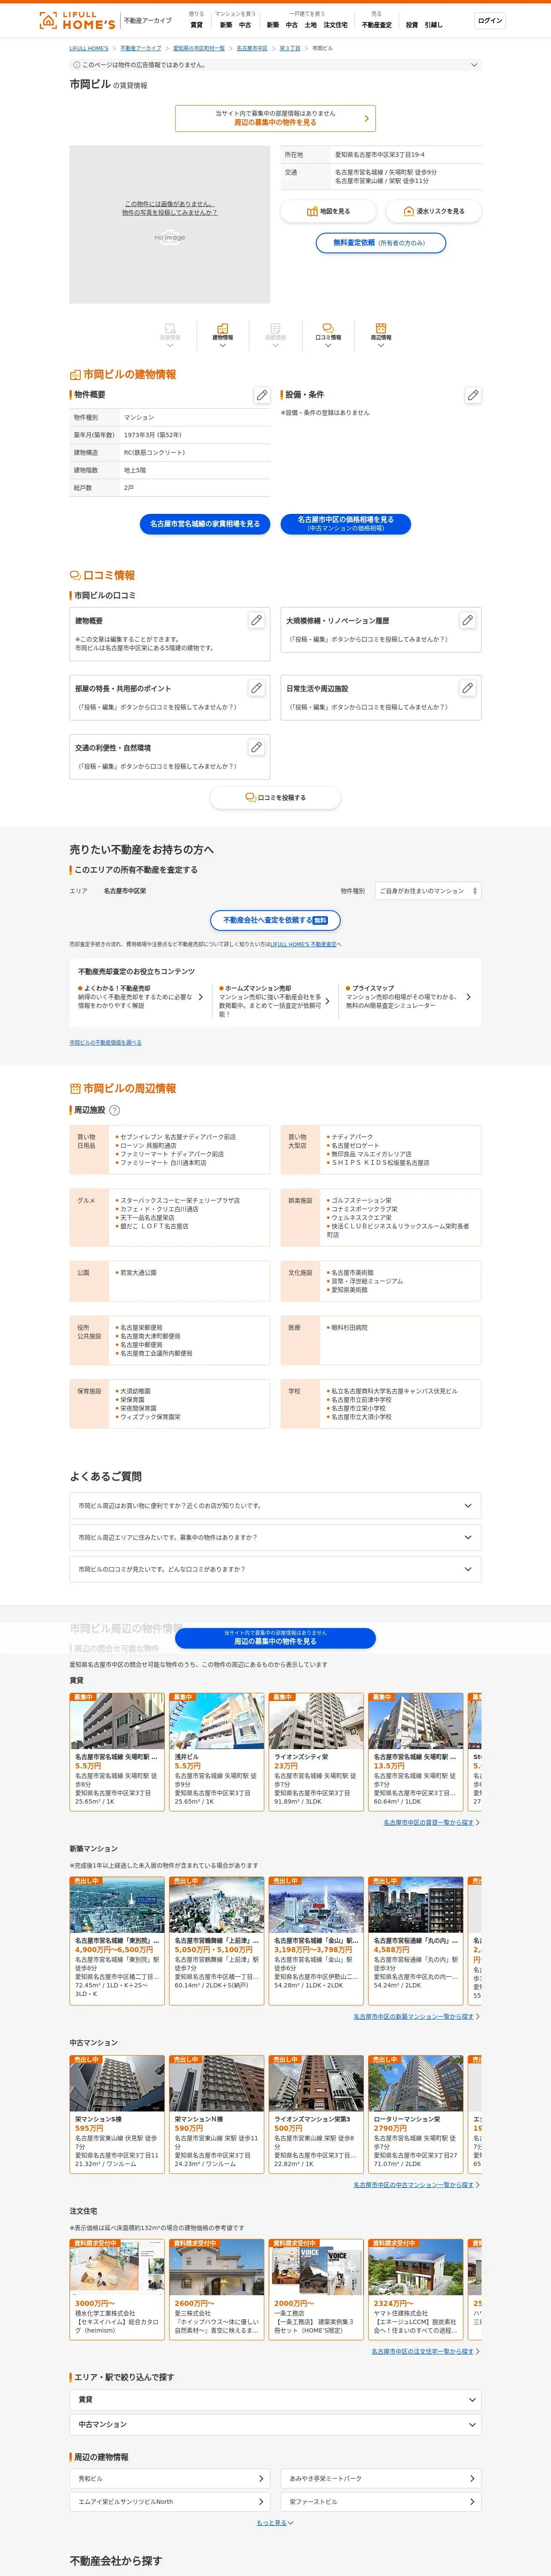The image size is (551, 2576).
Task: Open the 市岡ビルの不動産価値を調べる link
Action: click(x=105, y=1042)
